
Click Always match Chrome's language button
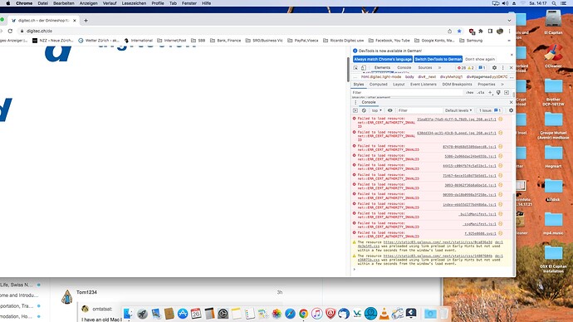(383, 59)
